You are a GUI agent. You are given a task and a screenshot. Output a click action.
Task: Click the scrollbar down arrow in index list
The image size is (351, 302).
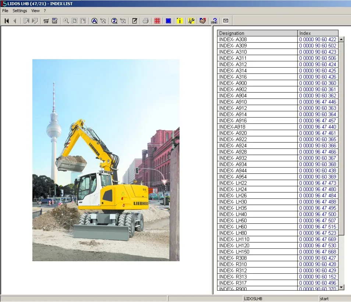341,287
